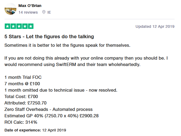Click the third green star
The height and width of the screenshot is (136, 181).
tap(19, 26)
